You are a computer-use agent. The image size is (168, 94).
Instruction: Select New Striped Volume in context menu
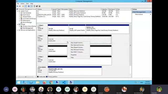[x=79, y=48]
